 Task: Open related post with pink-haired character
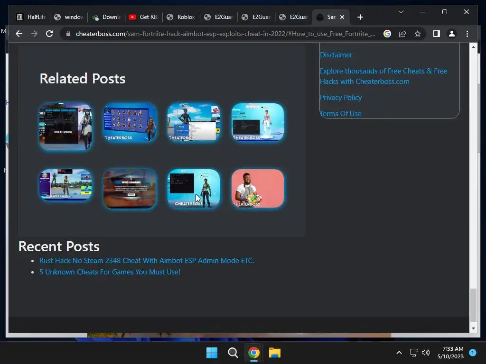point(258,123)
